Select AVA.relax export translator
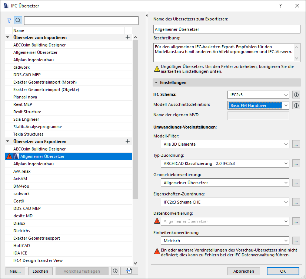 (x=69, y=171)
